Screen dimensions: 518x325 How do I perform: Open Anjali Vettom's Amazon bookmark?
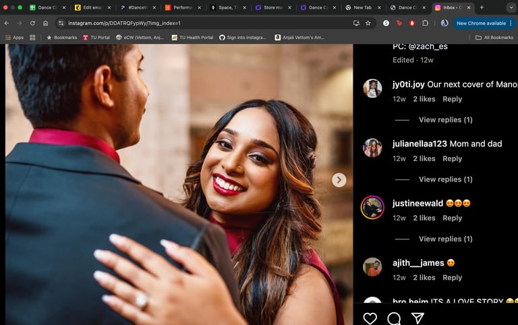point(300,38)
